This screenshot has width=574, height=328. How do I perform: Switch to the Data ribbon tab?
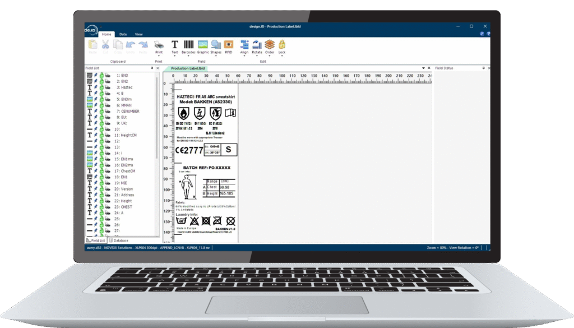coord(122,34)
